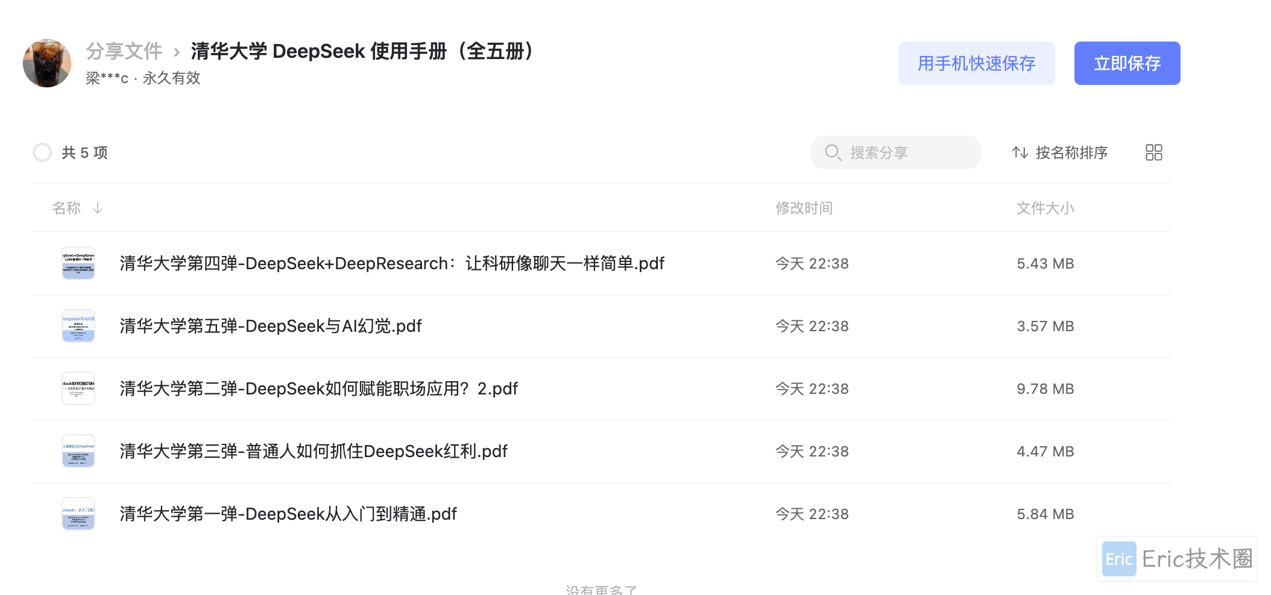Click the search magnifier icon
Viewport: 1271px width, 595px height.
coord(833,152)
